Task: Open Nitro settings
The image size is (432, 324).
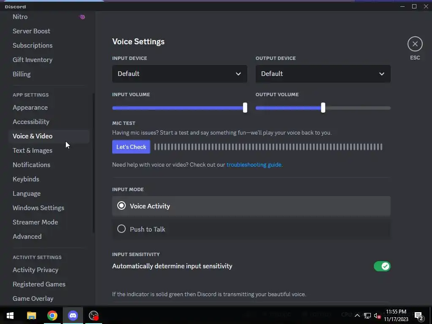Action: [20, 17]
